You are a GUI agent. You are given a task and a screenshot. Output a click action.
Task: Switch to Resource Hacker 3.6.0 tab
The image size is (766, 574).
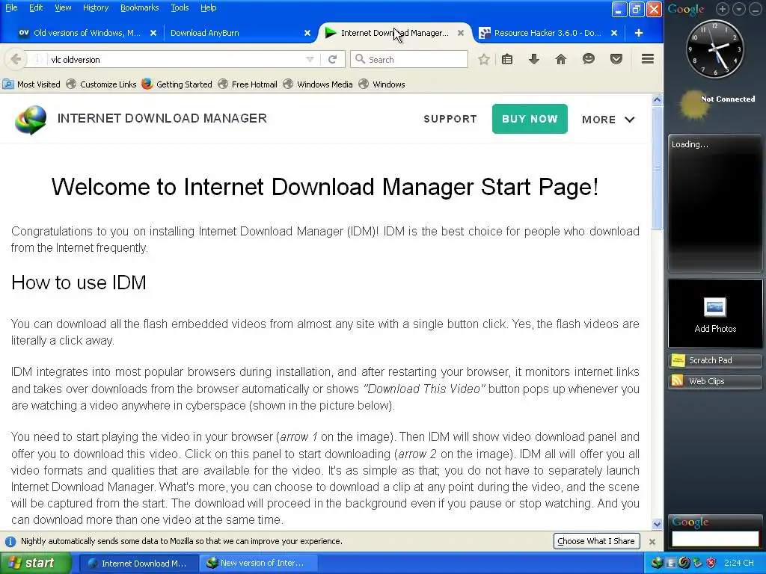point(547,33)
